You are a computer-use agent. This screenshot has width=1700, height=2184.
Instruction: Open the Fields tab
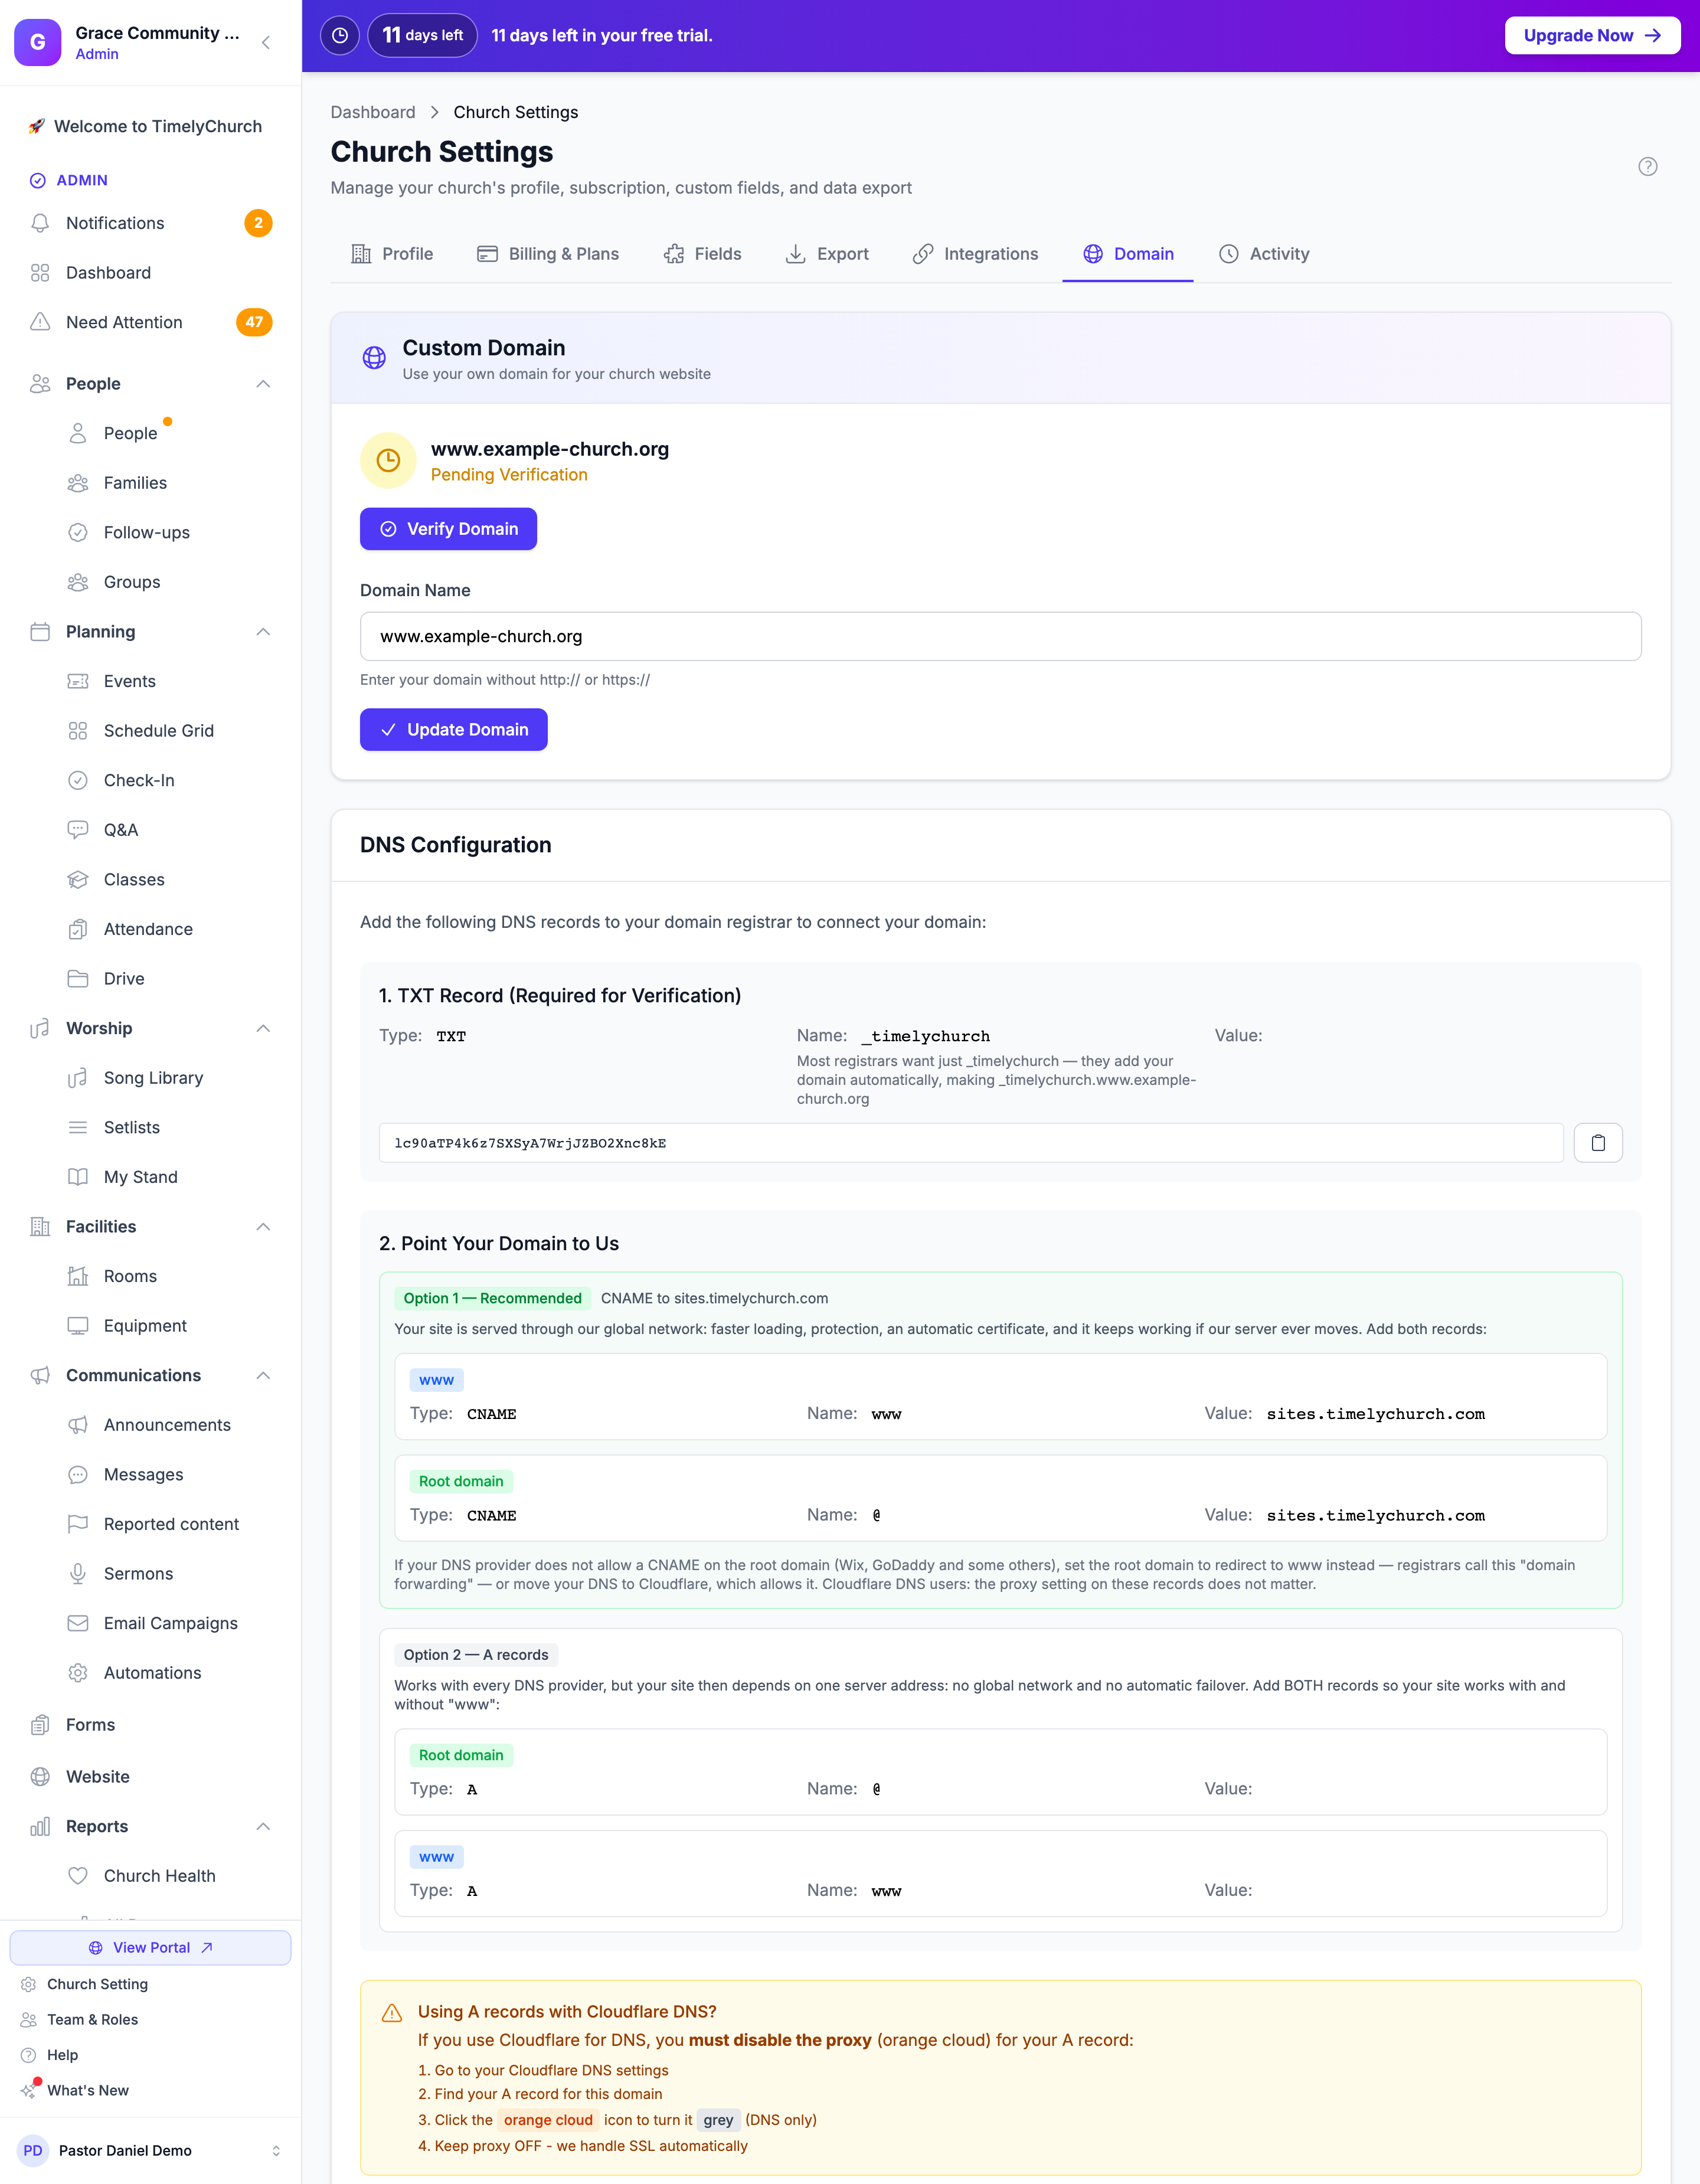click(x=702, y=254)
